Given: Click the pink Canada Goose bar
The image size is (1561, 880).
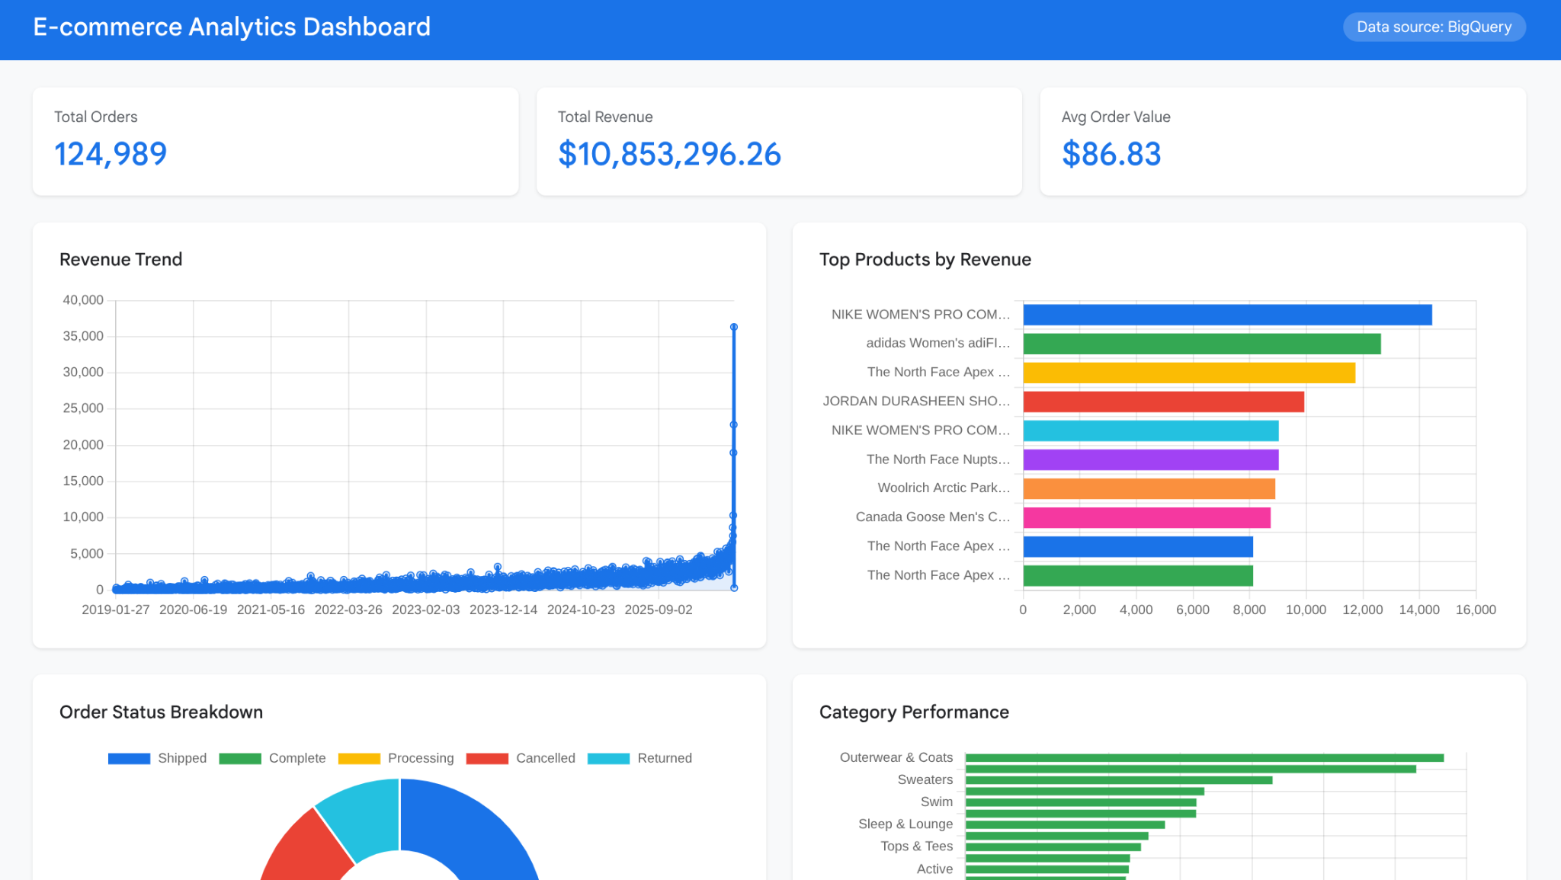Looking at the screenshot, I should (1147, 517).
